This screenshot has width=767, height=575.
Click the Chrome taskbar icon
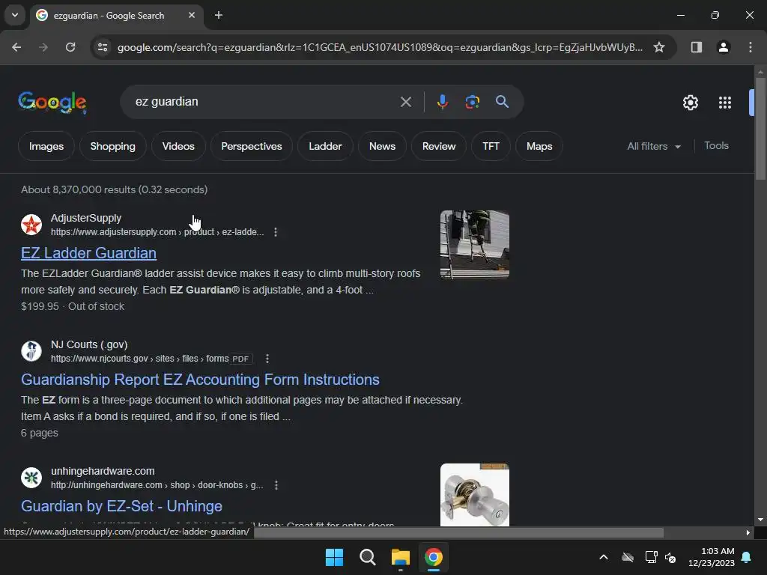[434, 557]
